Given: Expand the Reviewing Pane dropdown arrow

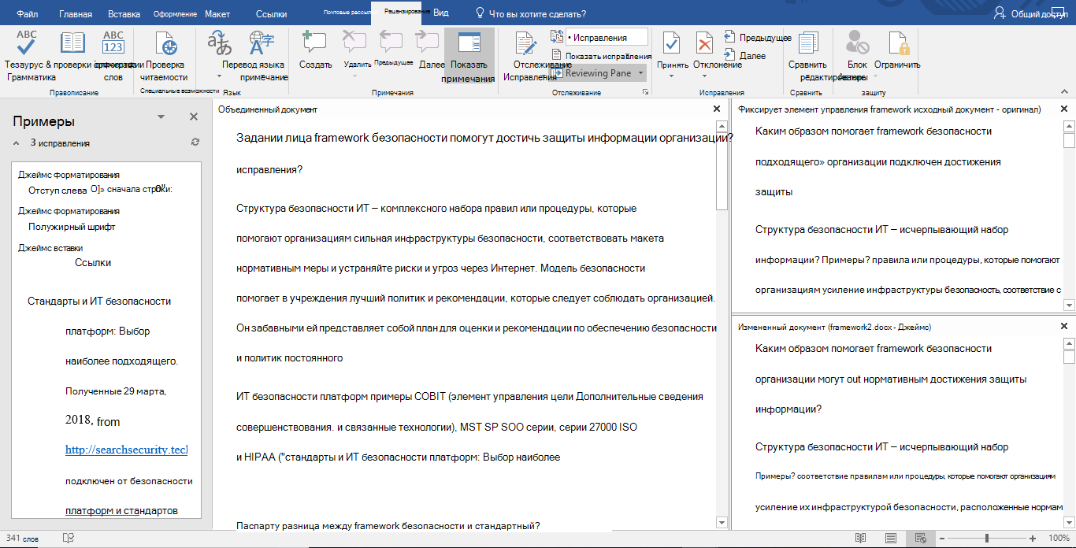Looking at the screenshot, I should click(x=641, y=73).
